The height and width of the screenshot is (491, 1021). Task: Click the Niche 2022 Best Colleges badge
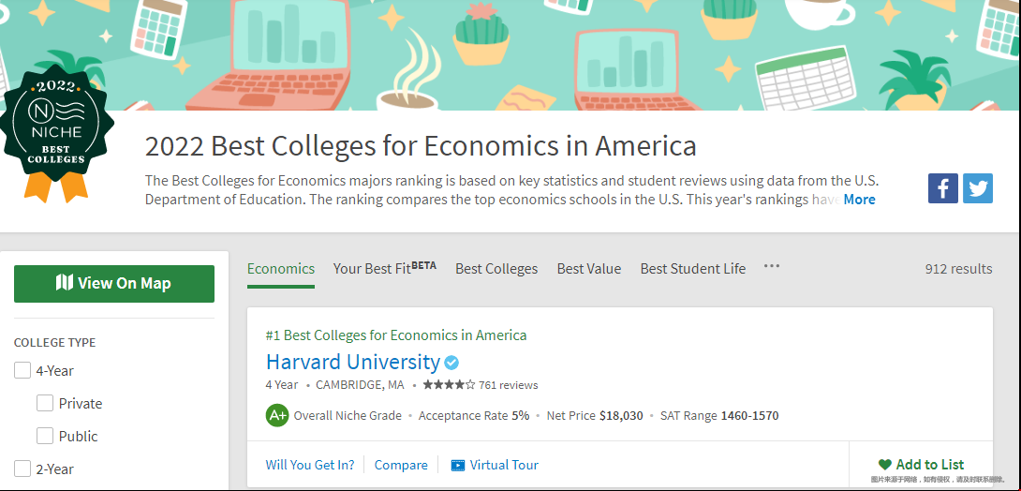pos(55,131)
